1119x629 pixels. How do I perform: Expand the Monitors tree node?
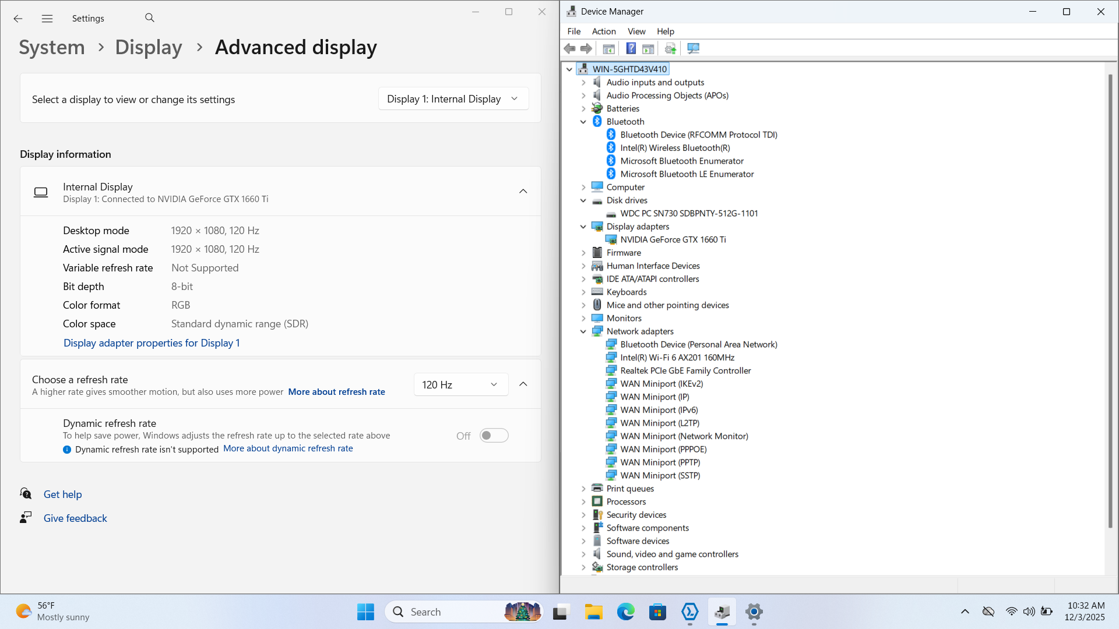(583, 319)
